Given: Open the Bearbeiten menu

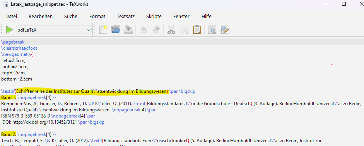Looking at the screenshot, I should pos(41,17).
